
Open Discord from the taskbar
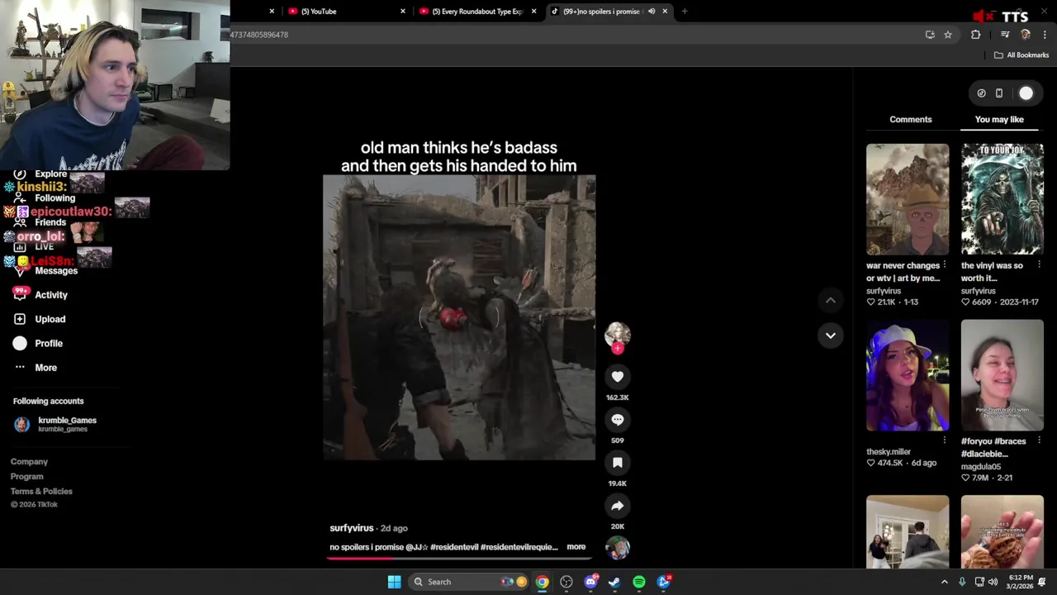click(590, 582)
